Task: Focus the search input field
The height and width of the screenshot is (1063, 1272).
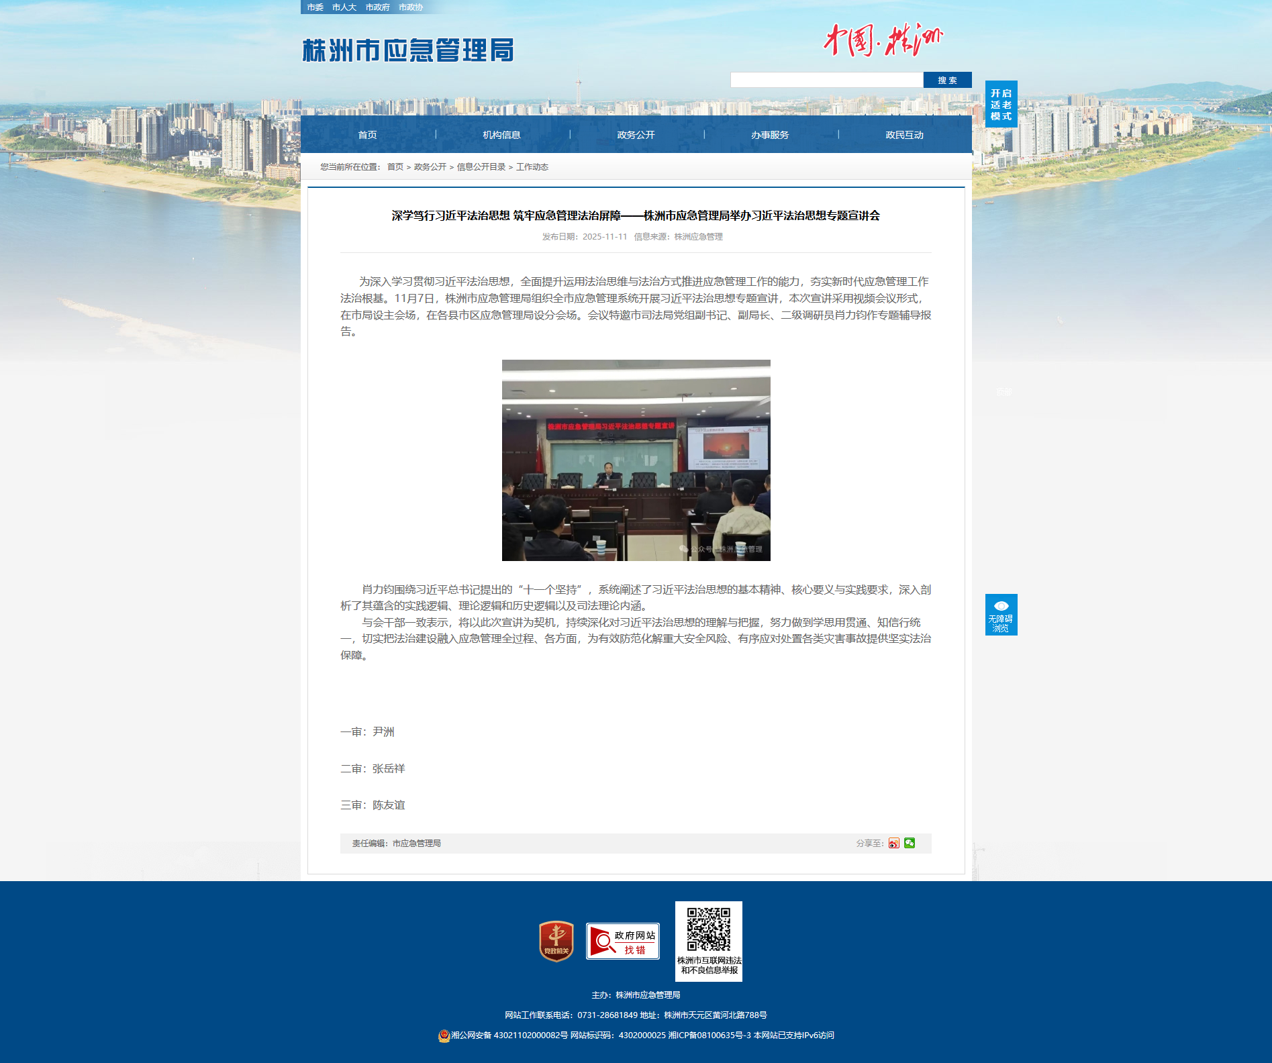Action: click(x=826, y=81)
